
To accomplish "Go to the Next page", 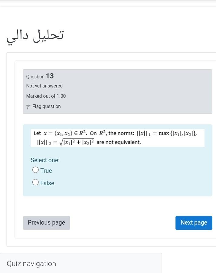I will pos(194,223).
